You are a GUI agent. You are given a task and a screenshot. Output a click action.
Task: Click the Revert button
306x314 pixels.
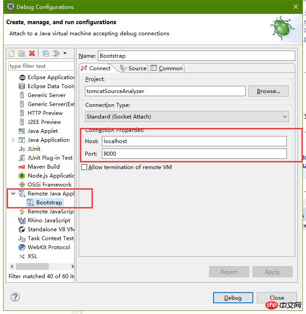[229, 272]
